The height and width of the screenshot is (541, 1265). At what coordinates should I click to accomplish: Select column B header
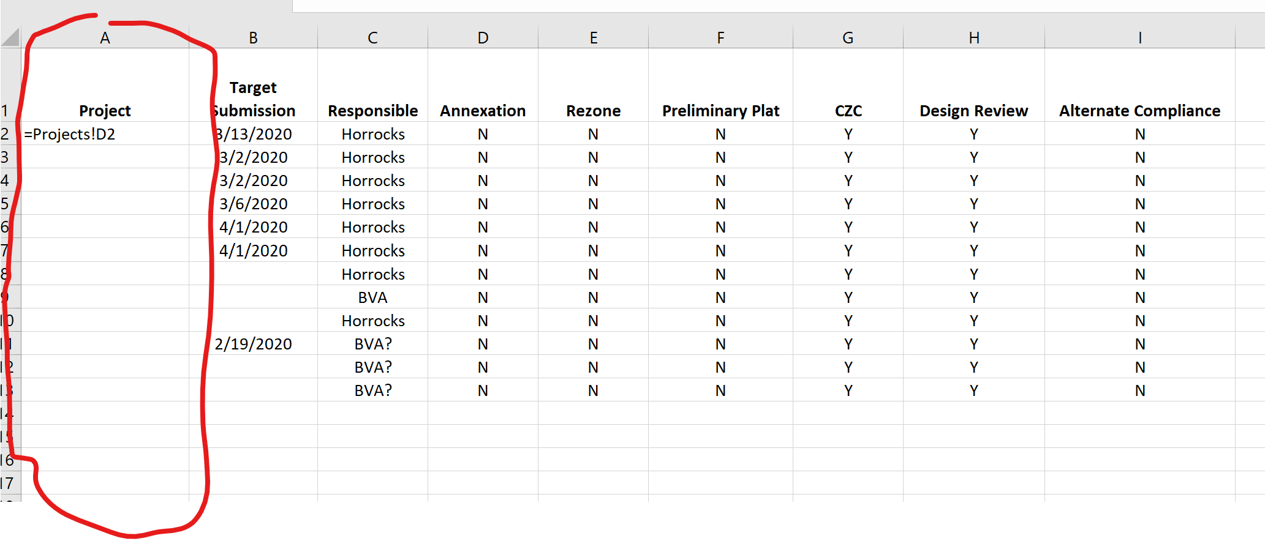(253, 37)
